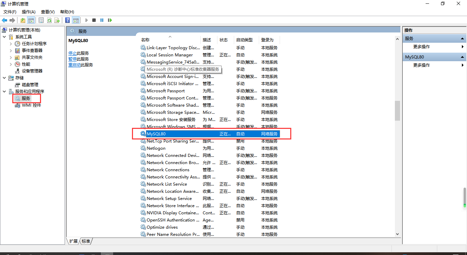Click the services list scrollbar down arrow
Image resolution: width=467 pixels, height=255 pixels.
pos(397,234)
